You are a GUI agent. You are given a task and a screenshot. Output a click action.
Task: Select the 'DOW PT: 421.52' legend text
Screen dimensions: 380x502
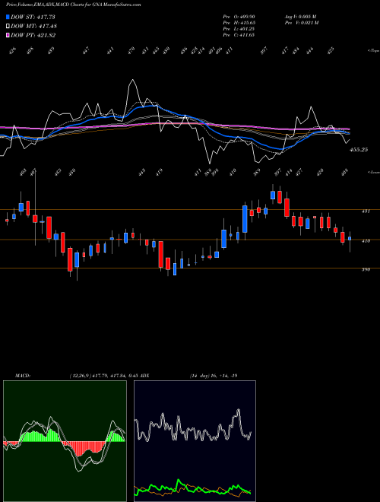tap(33, 35)
